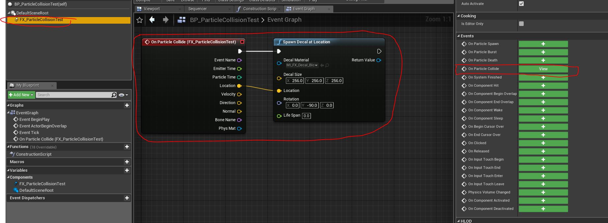The width and height of the screenshot is (608, 223).
Task: Collapse the EventGraph tree node
Action: 9,112
